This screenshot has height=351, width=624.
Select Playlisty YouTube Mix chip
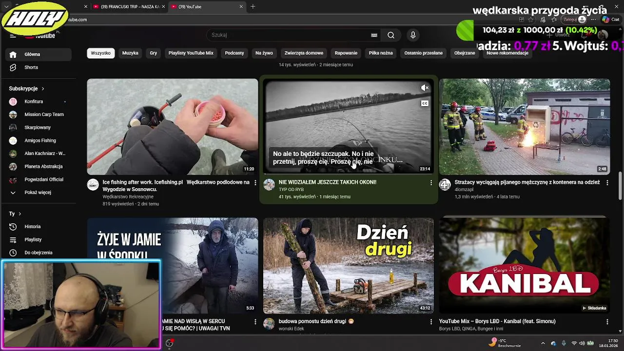coord(191,53)
